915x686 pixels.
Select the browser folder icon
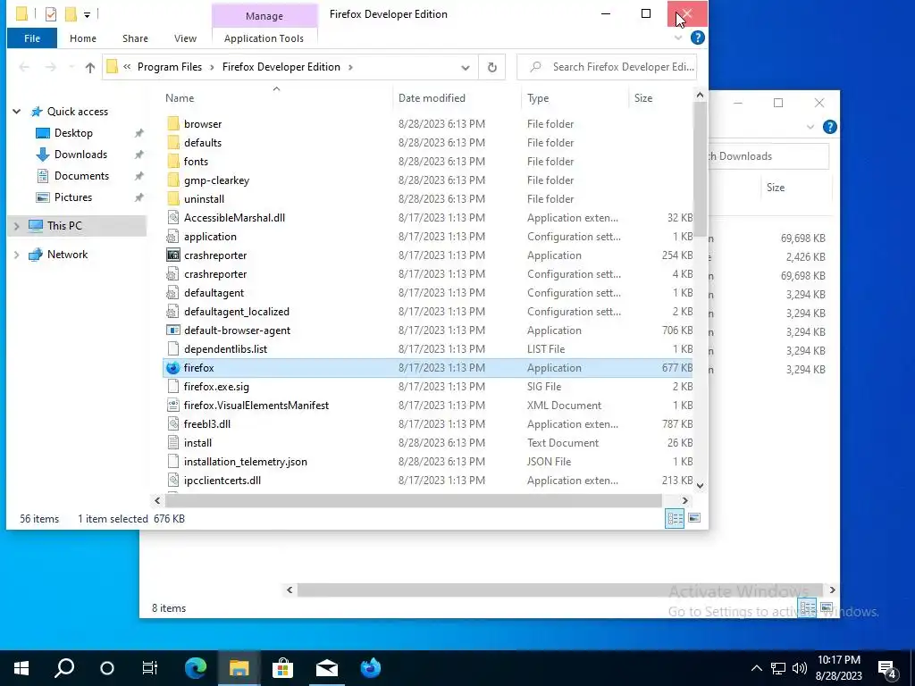tap(172, 123)
